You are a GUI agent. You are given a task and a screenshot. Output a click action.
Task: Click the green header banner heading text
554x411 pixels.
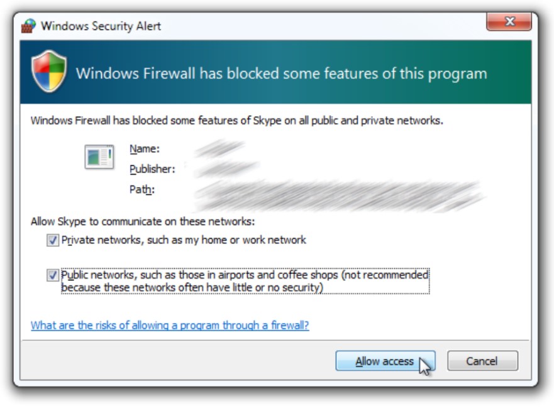[281, 74]
